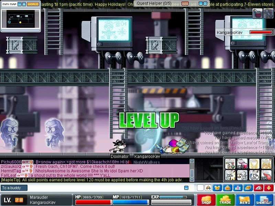Click the megaphone icon beside chat input
Image resolution: width=275 pixels, height=206 pixels.
tap(208, 188)
